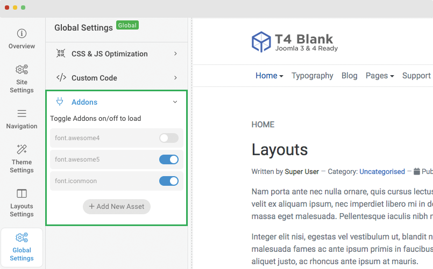Click the 'Joomla 3 & 4 Ready' tagline
The image size is (433, 269).
click(307, 48)
